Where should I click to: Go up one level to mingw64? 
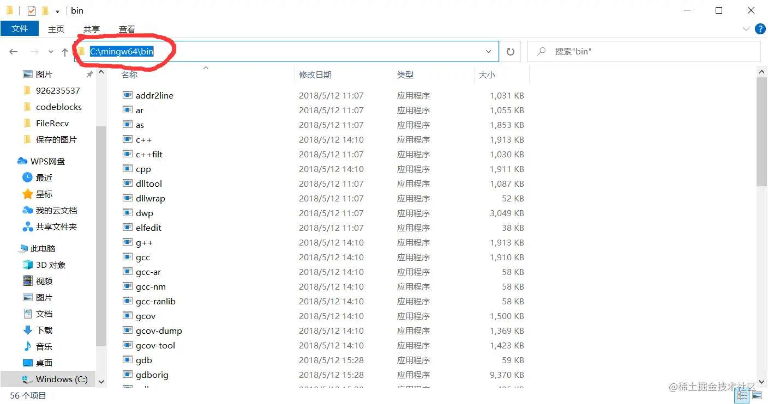65,52
